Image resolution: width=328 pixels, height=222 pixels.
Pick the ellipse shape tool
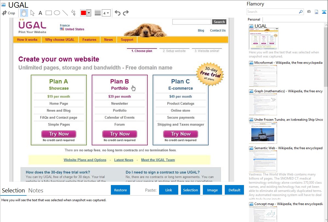57,13
